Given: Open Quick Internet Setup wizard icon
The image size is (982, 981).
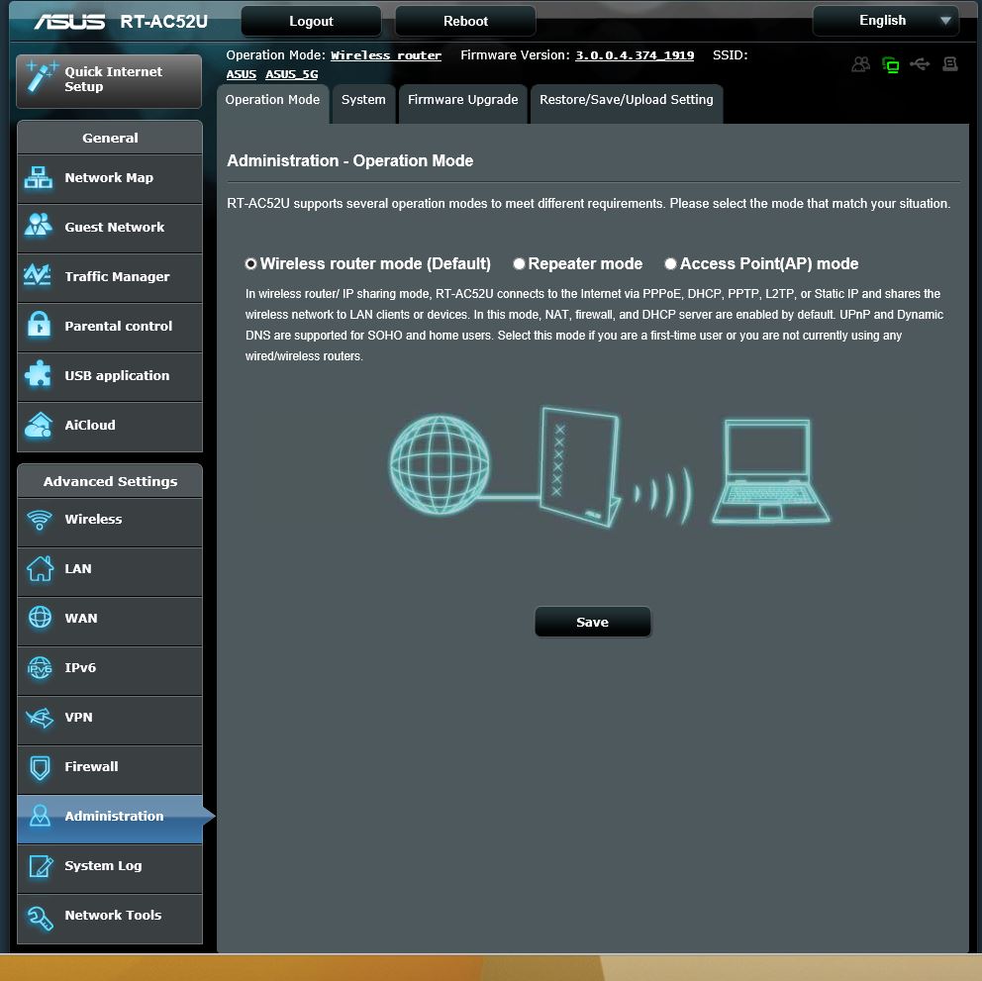Looking at the screenshot, I should coord(41,77).
